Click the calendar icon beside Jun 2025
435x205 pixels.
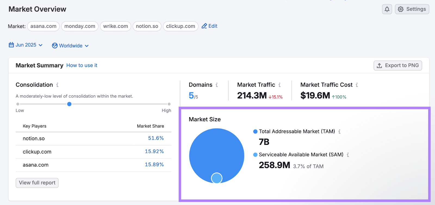click(x=11, y=45)
